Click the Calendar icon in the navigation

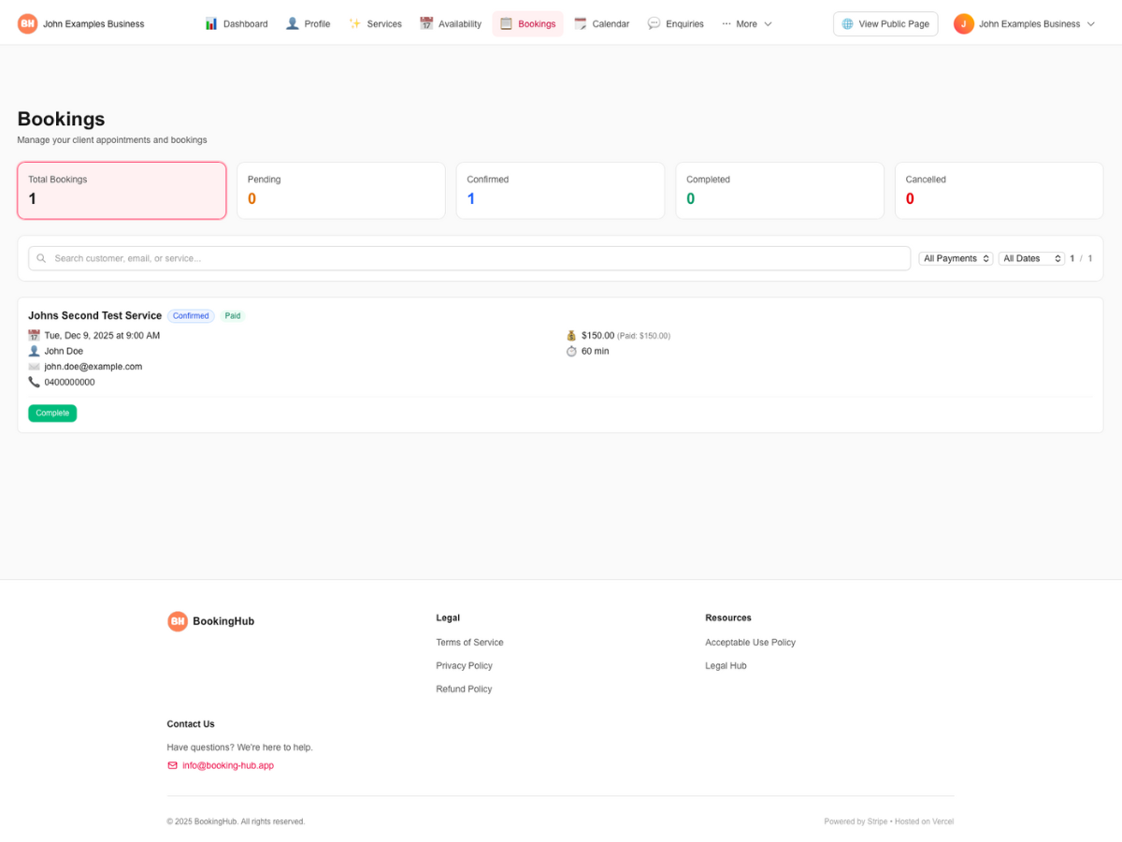pos(580,22)
